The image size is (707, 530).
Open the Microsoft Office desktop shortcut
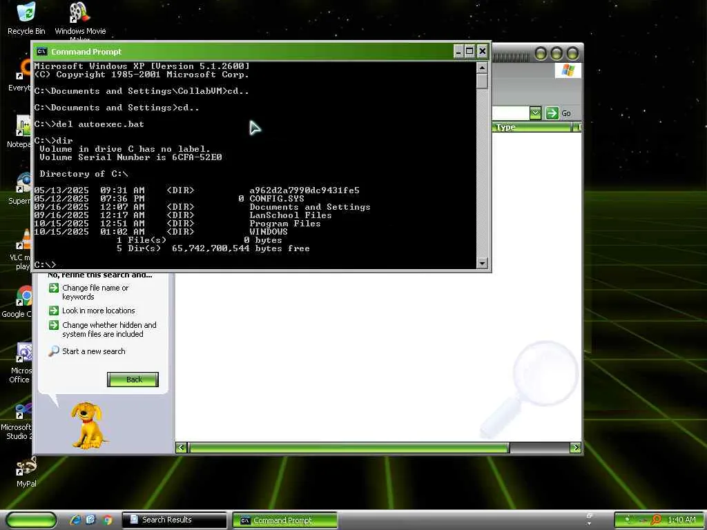tap(20, 363)
